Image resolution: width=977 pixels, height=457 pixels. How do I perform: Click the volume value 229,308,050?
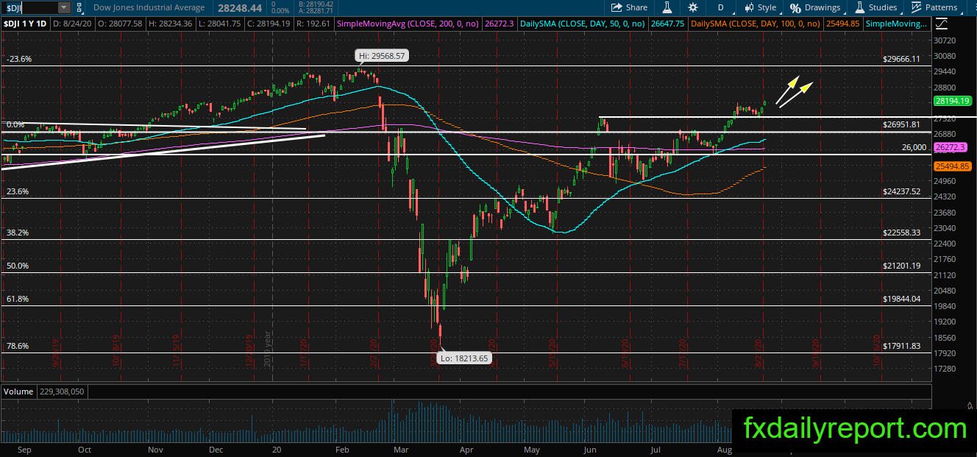[62, 392]
